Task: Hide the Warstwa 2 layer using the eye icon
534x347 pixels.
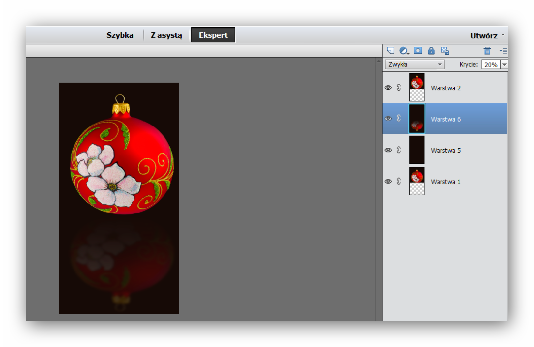Action: click(x=388, y=87)
